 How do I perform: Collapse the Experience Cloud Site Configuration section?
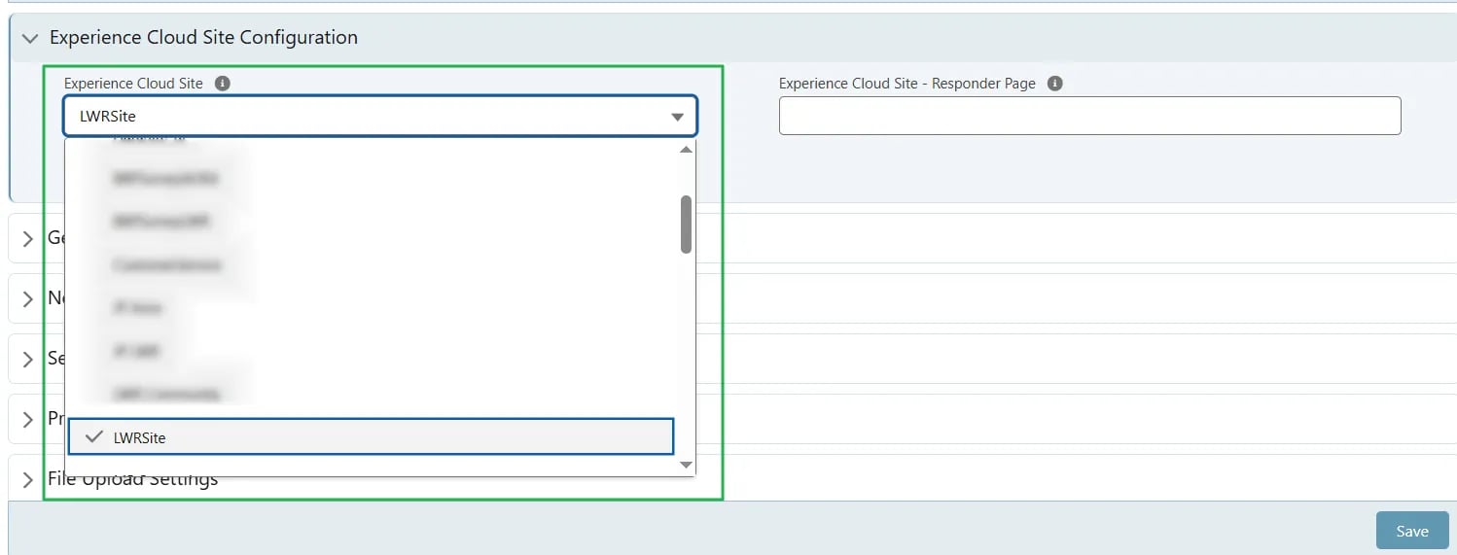tap(30, 38)
